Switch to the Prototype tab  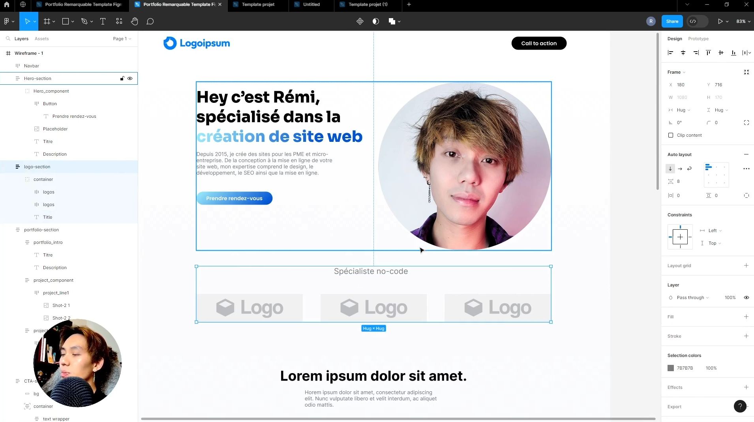(x=698, y=39)
